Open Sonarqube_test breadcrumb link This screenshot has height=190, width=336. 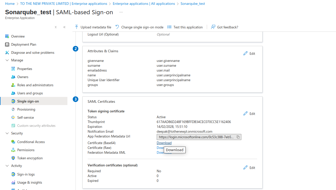pos(193,4)
